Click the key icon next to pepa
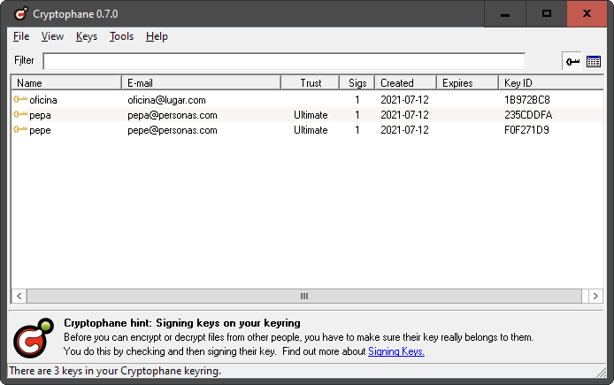This screenshot has height=385, width=614. point(20,115)
